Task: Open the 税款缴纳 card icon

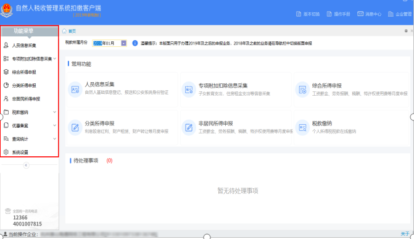Action: (302, 127)
